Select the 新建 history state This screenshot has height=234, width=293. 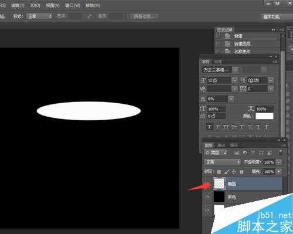click(239, 36)
